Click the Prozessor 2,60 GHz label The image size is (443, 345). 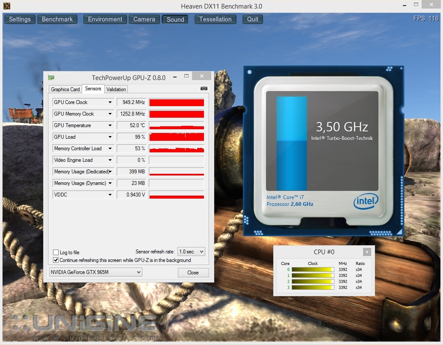click(x=290, y=204)
